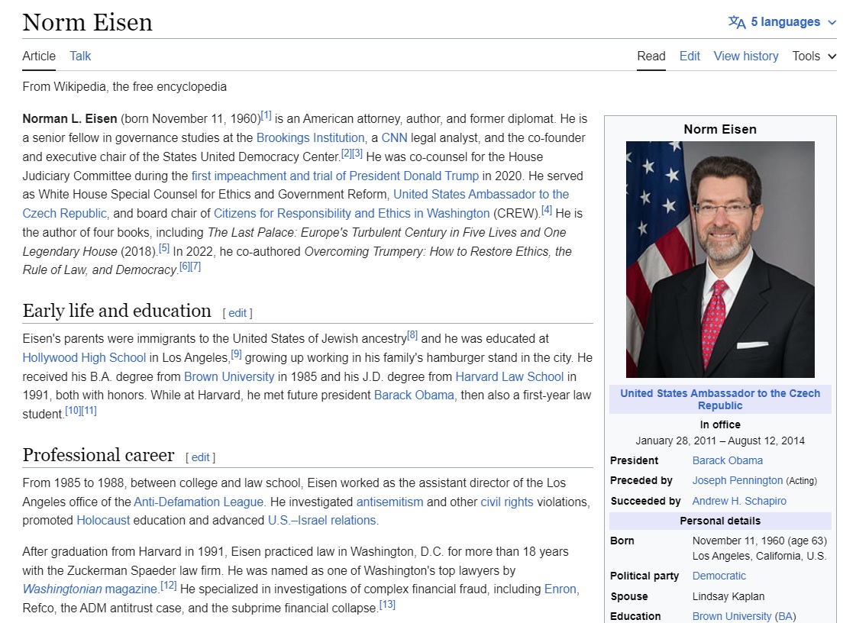Open the Tools dropdown menu
Screen dimensions: 856x623
tap(814, 56)
